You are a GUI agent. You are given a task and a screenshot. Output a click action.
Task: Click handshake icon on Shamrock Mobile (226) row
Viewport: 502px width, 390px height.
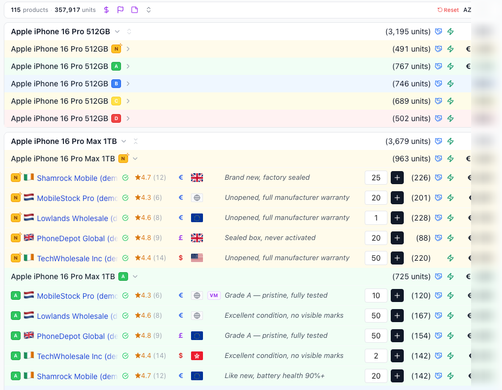coord(439,178)
